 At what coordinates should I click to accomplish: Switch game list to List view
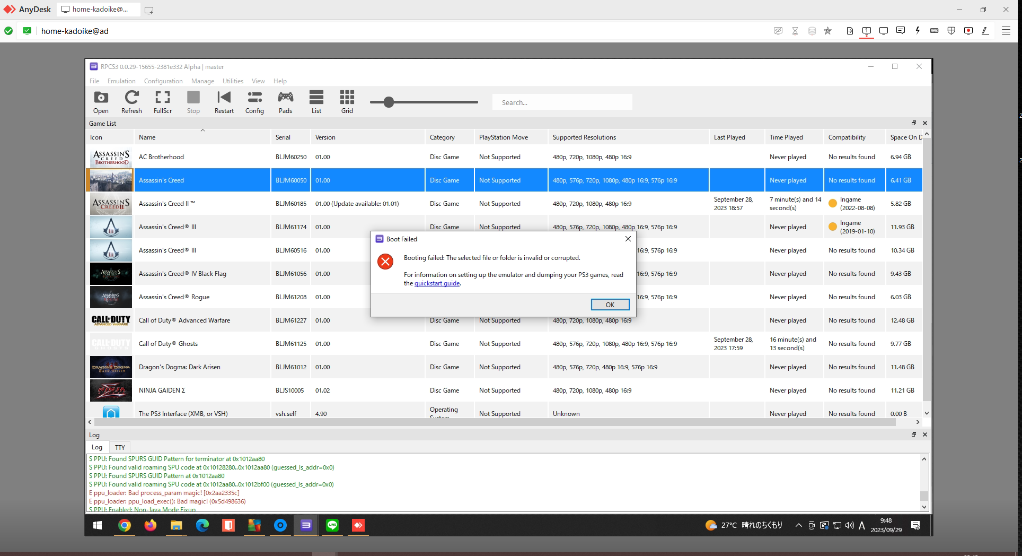pos(316,102)
